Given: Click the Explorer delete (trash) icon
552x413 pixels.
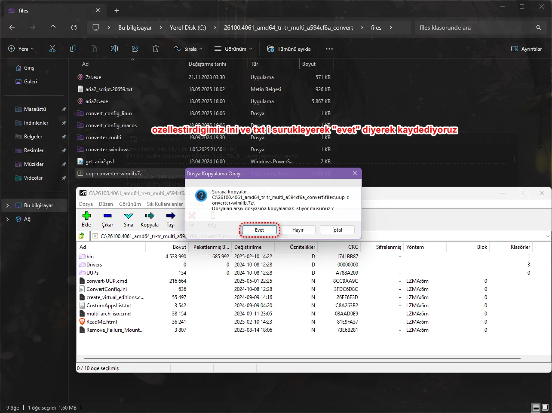Looking at the screenshot, I should click(x=156, y=49).
